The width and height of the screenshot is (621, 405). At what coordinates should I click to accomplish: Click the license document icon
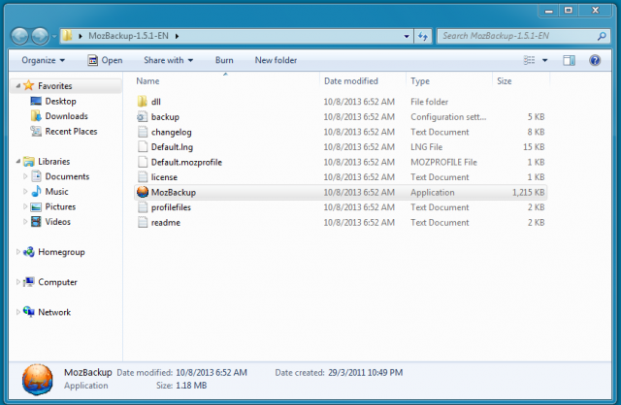point(143,176)
